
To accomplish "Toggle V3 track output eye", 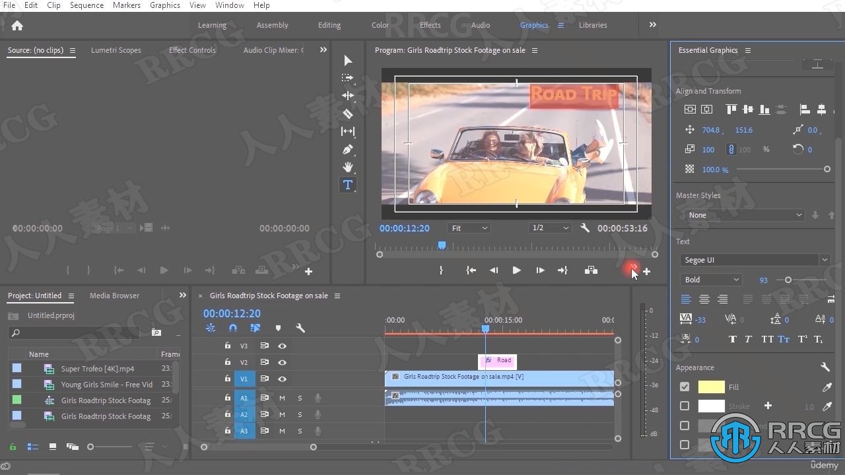I will pos(282,346).
